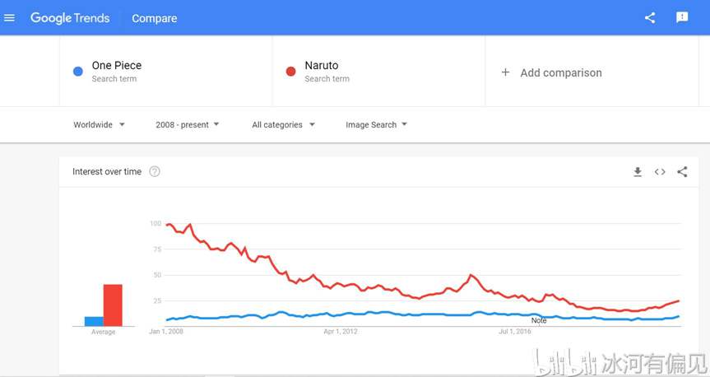Edit the One Piece search term

coord(117,66)
